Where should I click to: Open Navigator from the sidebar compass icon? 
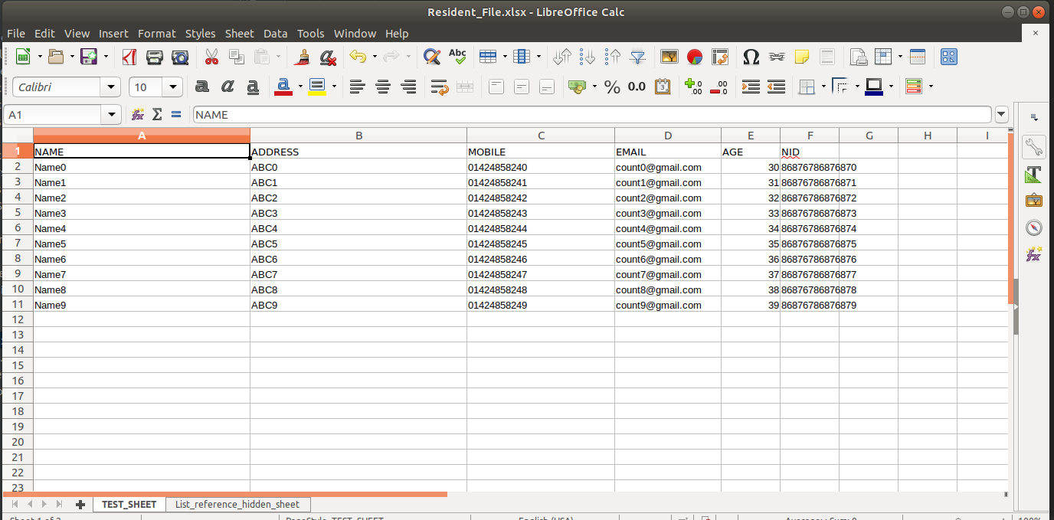(1034, 227)
